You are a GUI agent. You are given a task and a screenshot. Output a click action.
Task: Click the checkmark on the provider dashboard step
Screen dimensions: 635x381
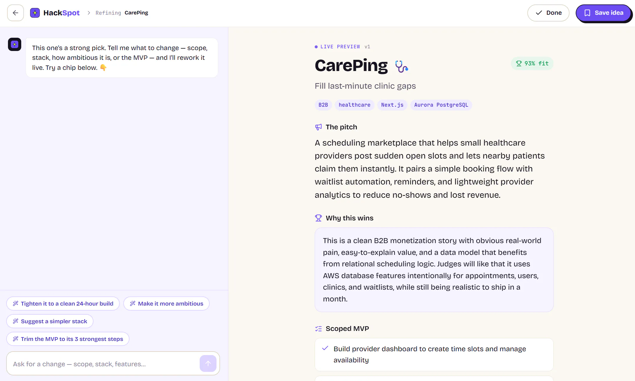(325, 348)
